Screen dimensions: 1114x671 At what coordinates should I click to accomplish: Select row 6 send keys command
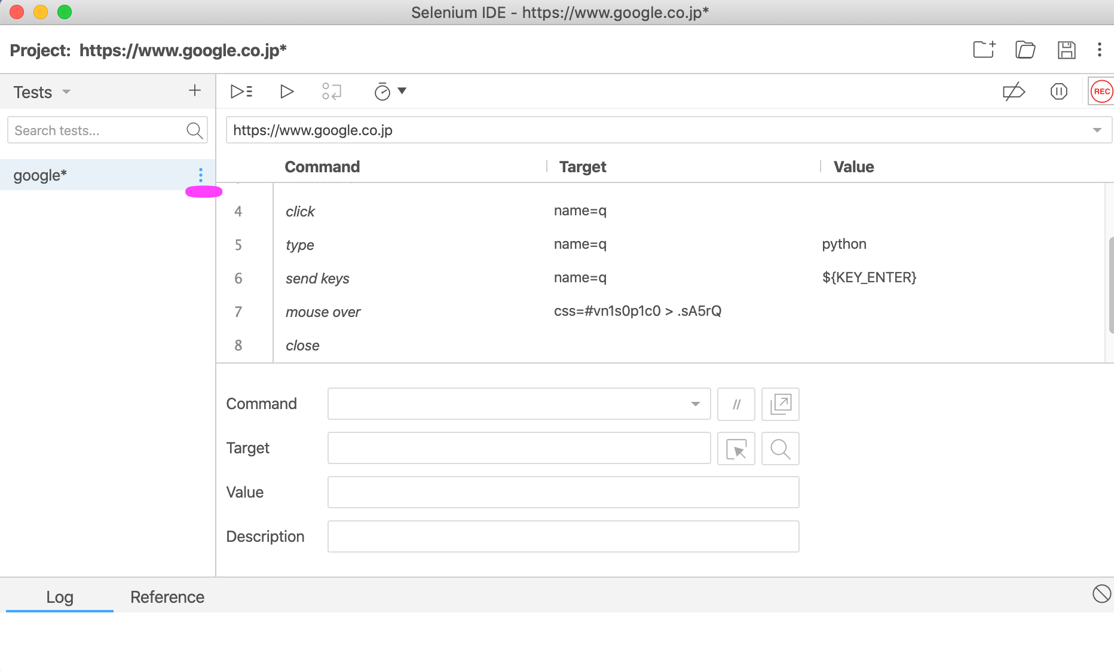(x=660, y=278)
